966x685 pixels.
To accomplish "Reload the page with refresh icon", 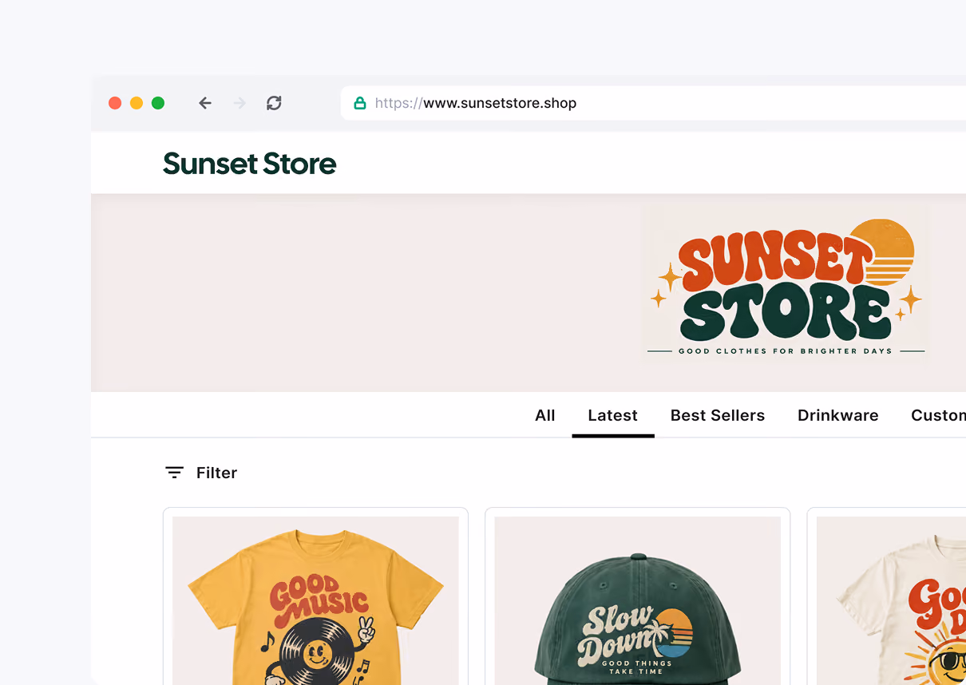I will (274, 103).
